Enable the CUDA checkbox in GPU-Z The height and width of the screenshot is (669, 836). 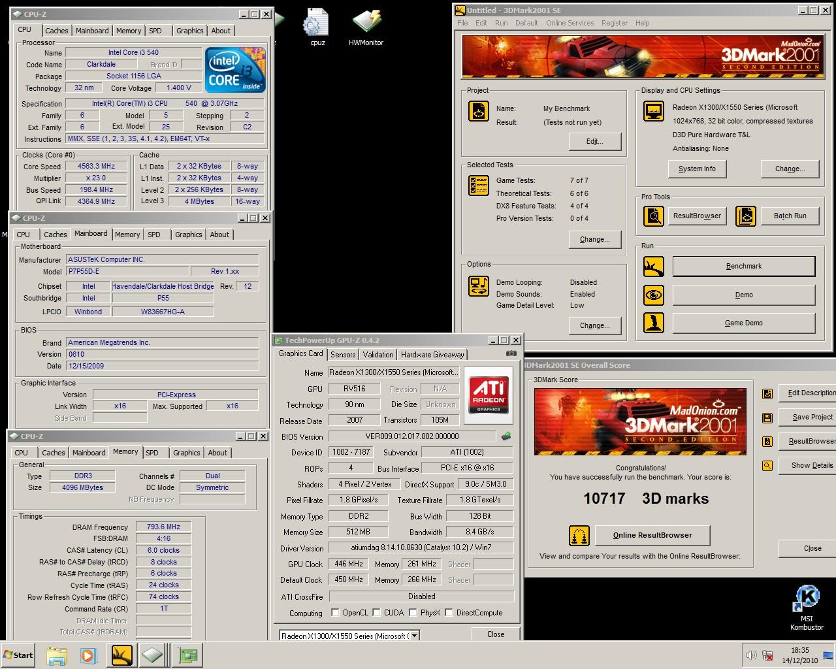376,613
